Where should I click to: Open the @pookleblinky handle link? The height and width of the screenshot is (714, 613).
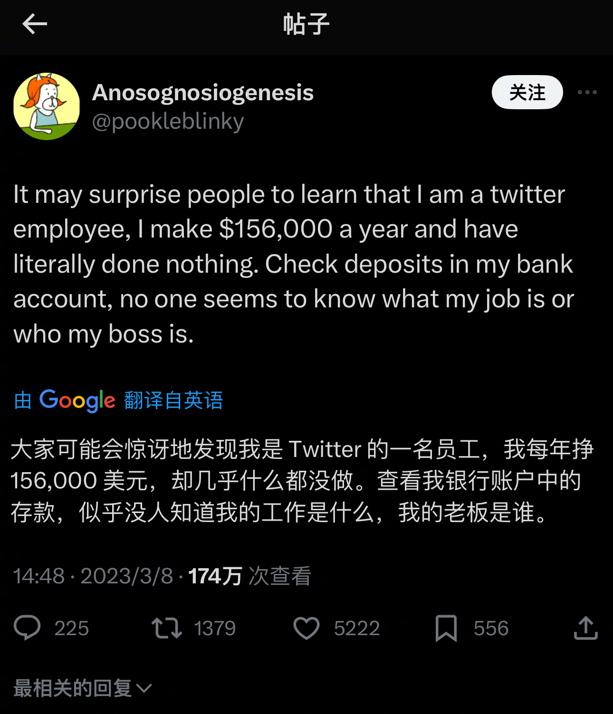(x=168, y=122)
